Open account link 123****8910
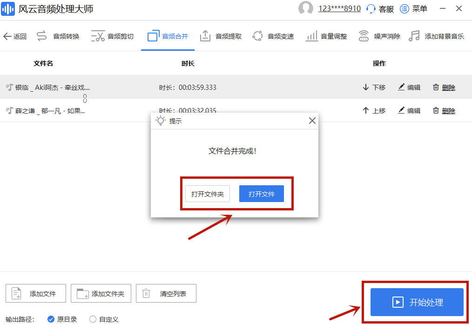472x331 pixels. pyautogui.click(x=339, y=8)
